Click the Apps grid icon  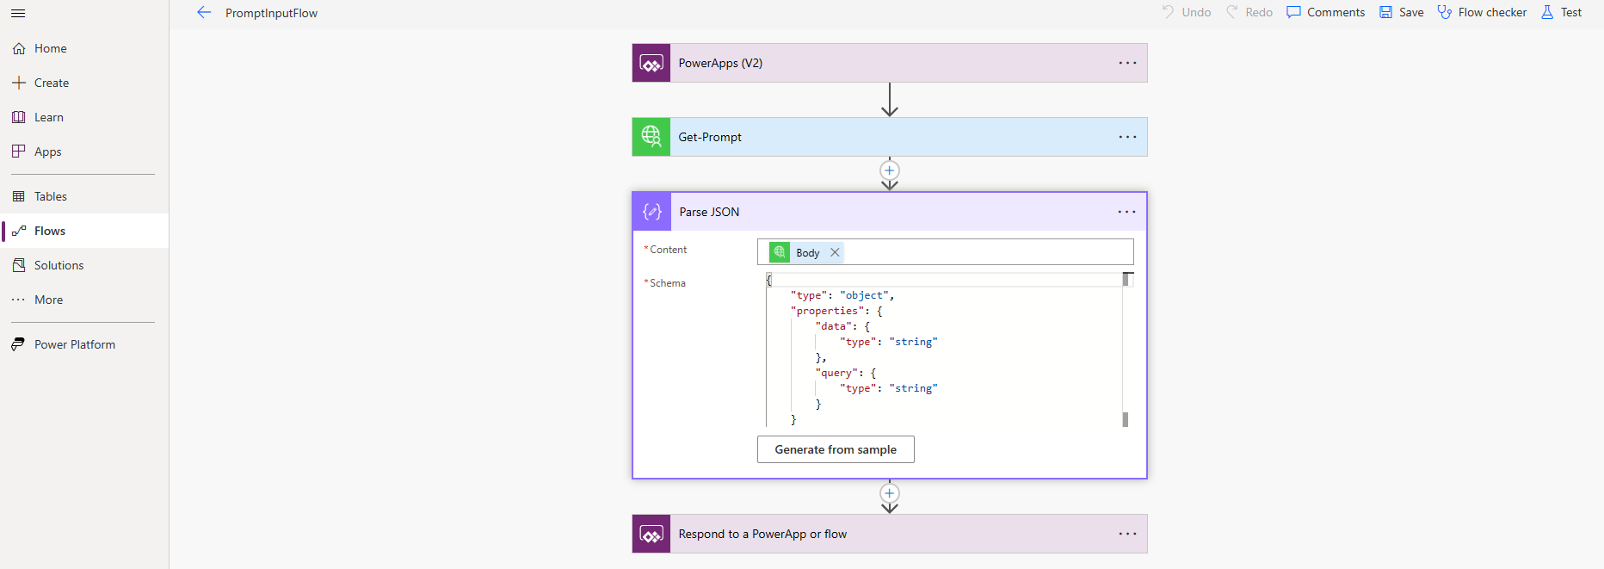click(x=19, y=152)
